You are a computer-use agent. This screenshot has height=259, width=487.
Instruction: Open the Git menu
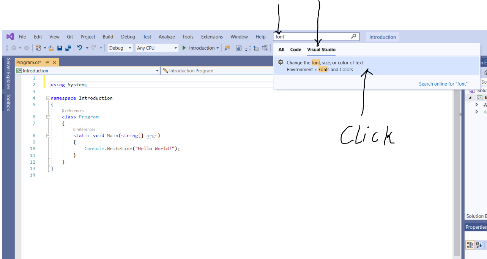click(x=70, y=37)
